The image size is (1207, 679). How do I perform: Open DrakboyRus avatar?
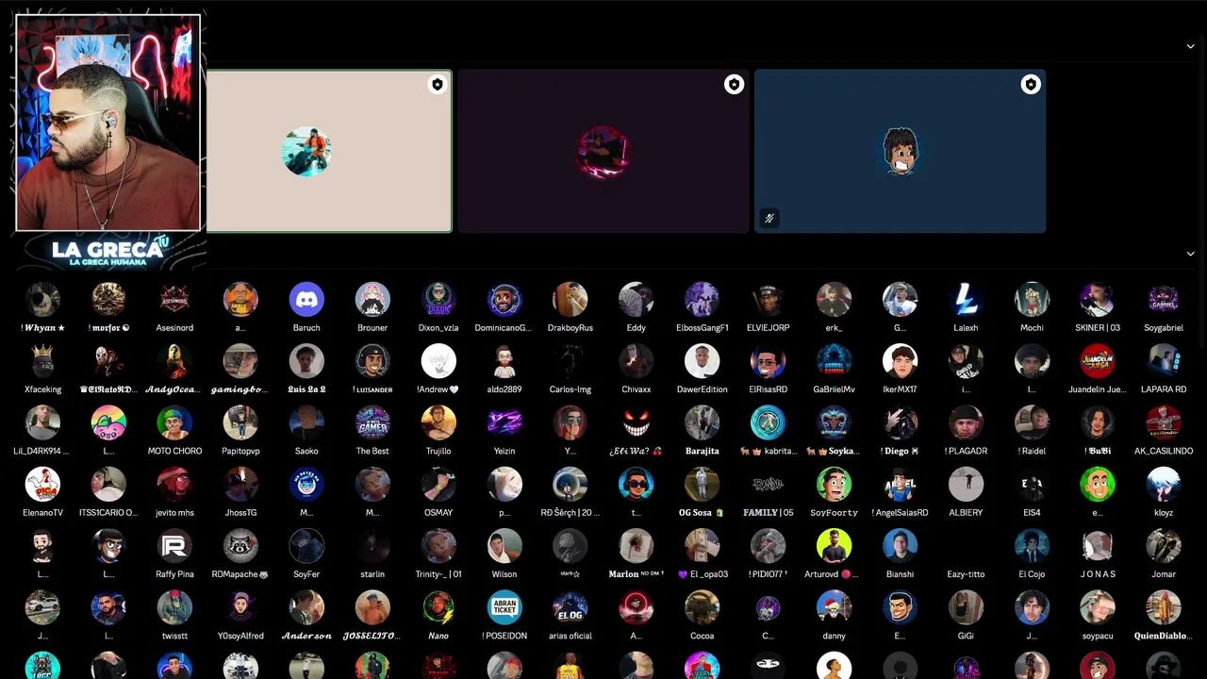pos(570,300)
